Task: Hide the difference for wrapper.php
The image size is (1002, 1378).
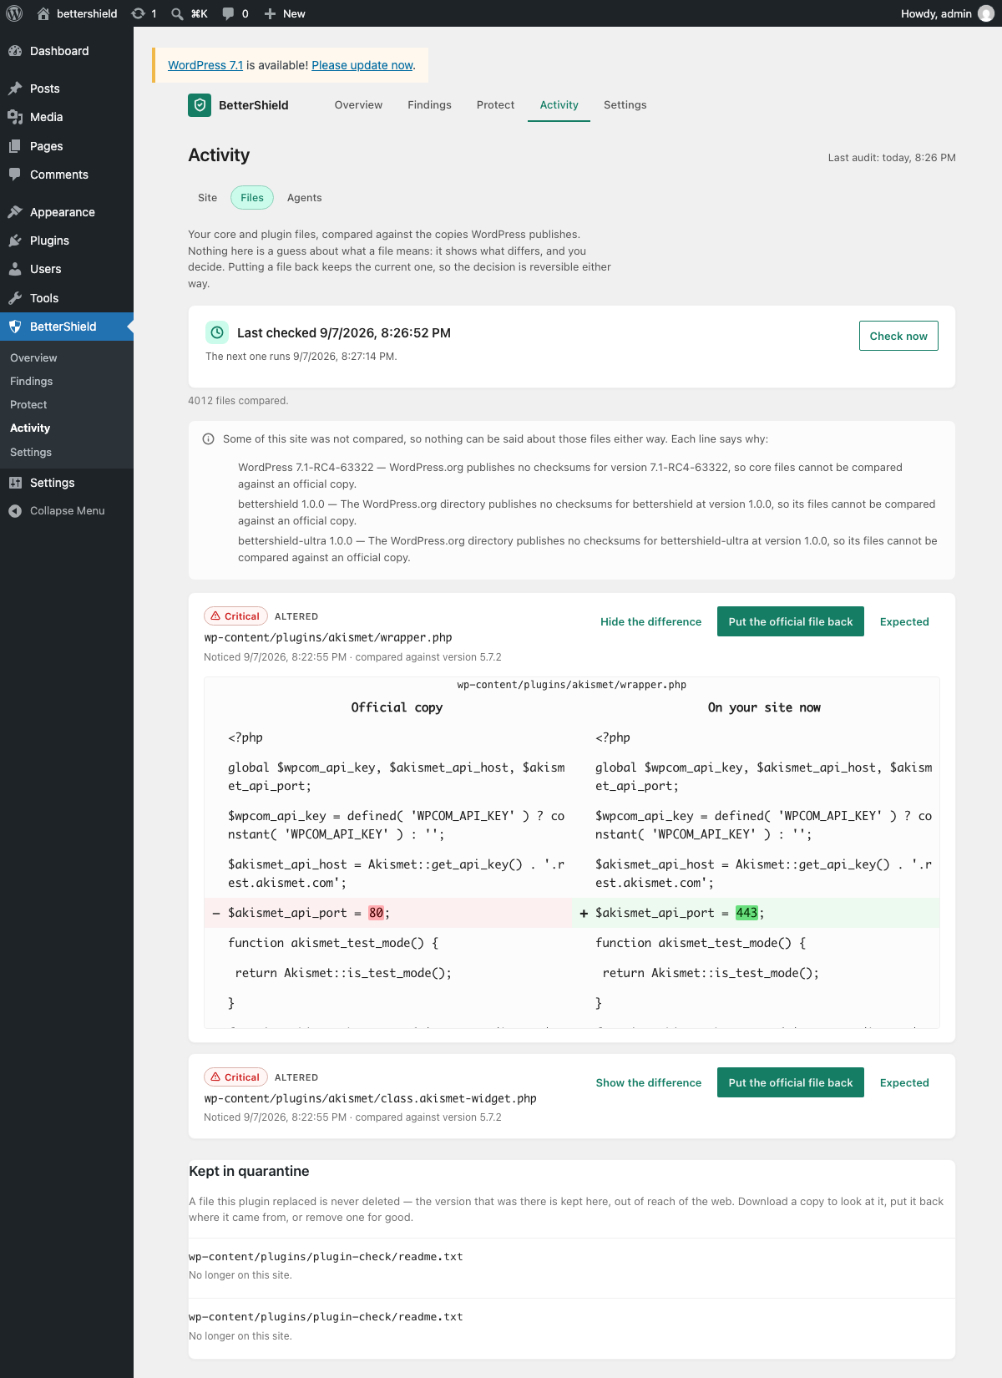Action: click(650, 622)
